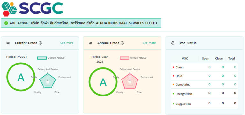Click the Open count for Hold
The width and height of the screenshot is (245, 115).
[209, 76]
